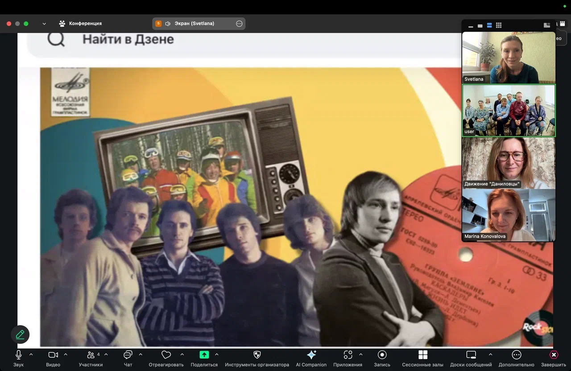Expand audio options arrow next to Звук
Screen dimensions: 571x371
coord(31,355)
